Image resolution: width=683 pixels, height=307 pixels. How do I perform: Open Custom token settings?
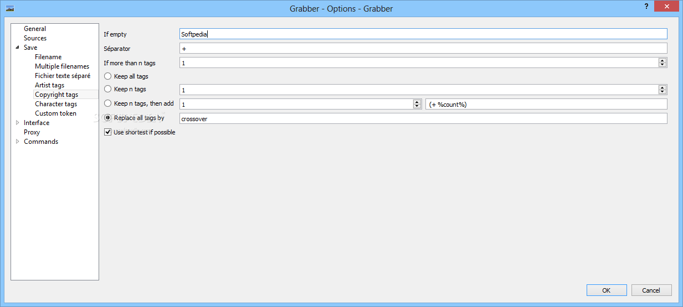[55, 113]
